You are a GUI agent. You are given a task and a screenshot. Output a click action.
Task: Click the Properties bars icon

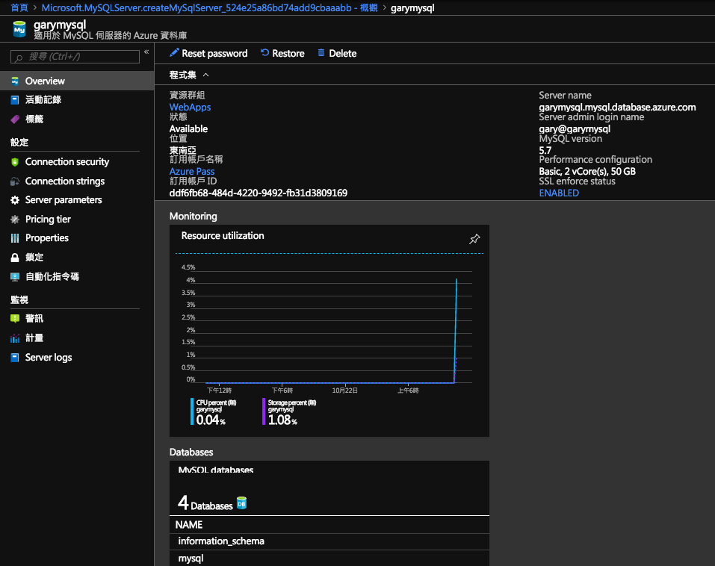[x=15, y=238]
